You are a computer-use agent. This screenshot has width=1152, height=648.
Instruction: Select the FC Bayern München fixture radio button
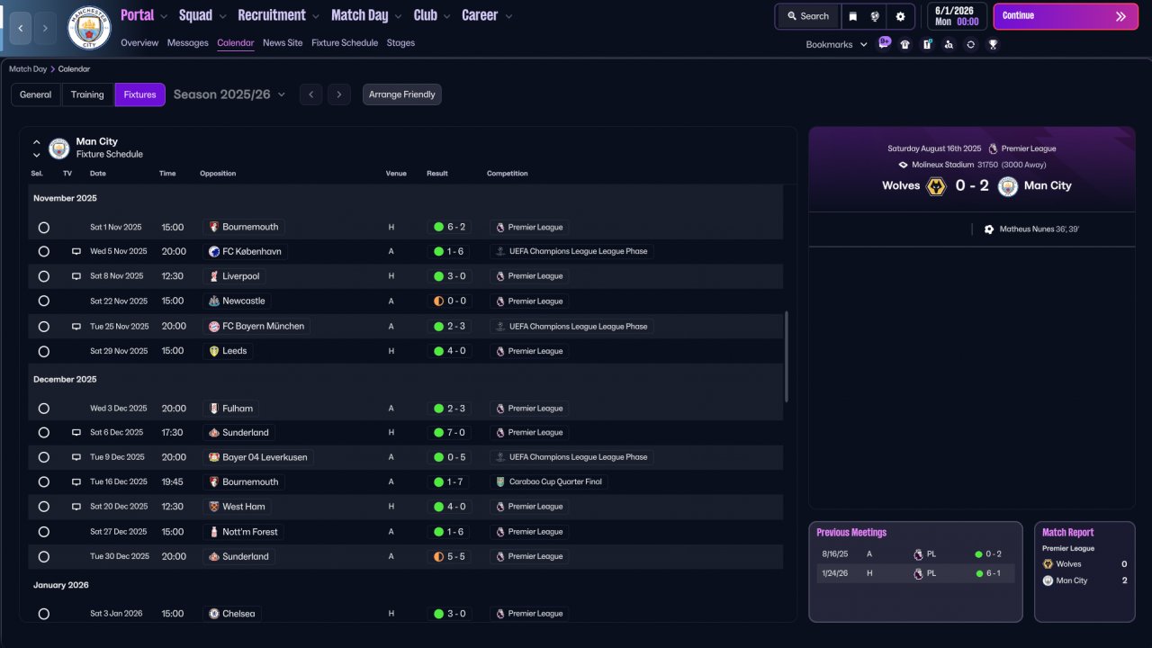click(43, 327)
